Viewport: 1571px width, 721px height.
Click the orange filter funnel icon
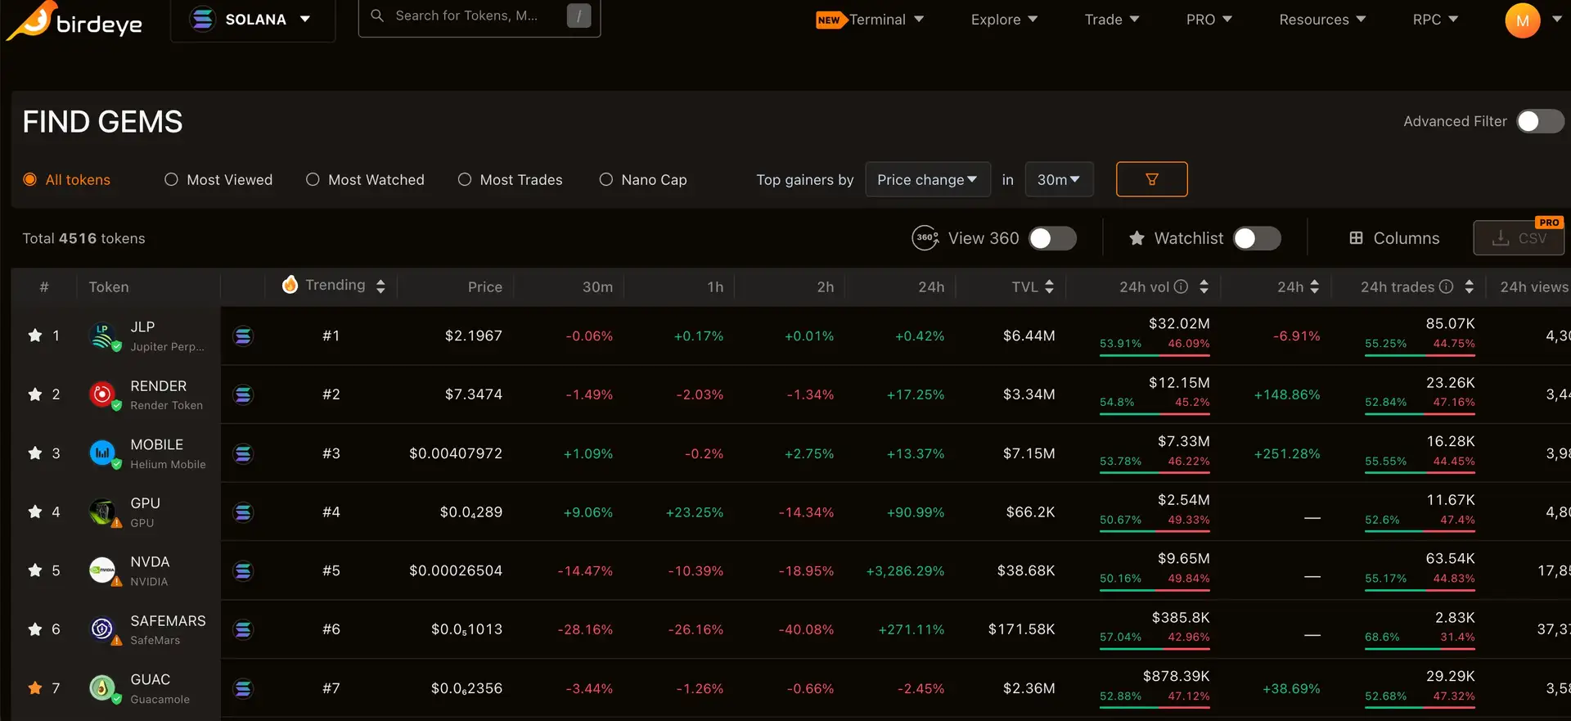(x=1151, y=179)
